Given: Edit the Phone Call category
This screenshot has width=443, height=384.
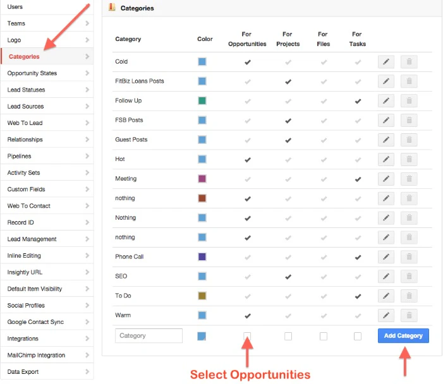Looking at the screenshot, I should [x=386, y=257].
